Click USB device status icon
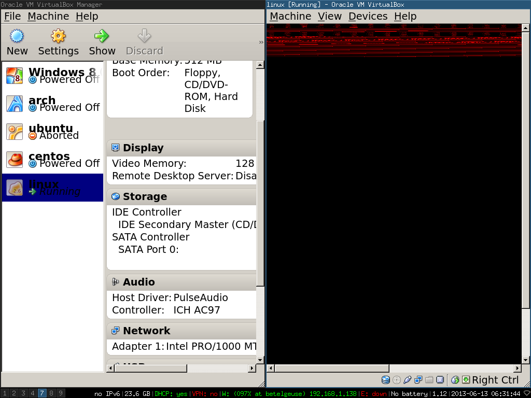The width and height of the screenshot is (531, 398). (x=408, y=380)
